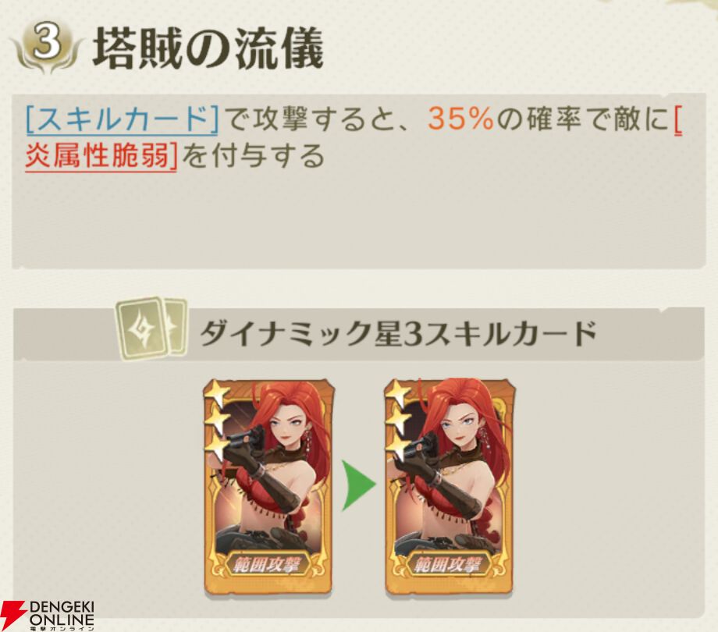Click the Dengeki Online logo
The width and height of the screenshot is (718, 632).
[47, 615]
